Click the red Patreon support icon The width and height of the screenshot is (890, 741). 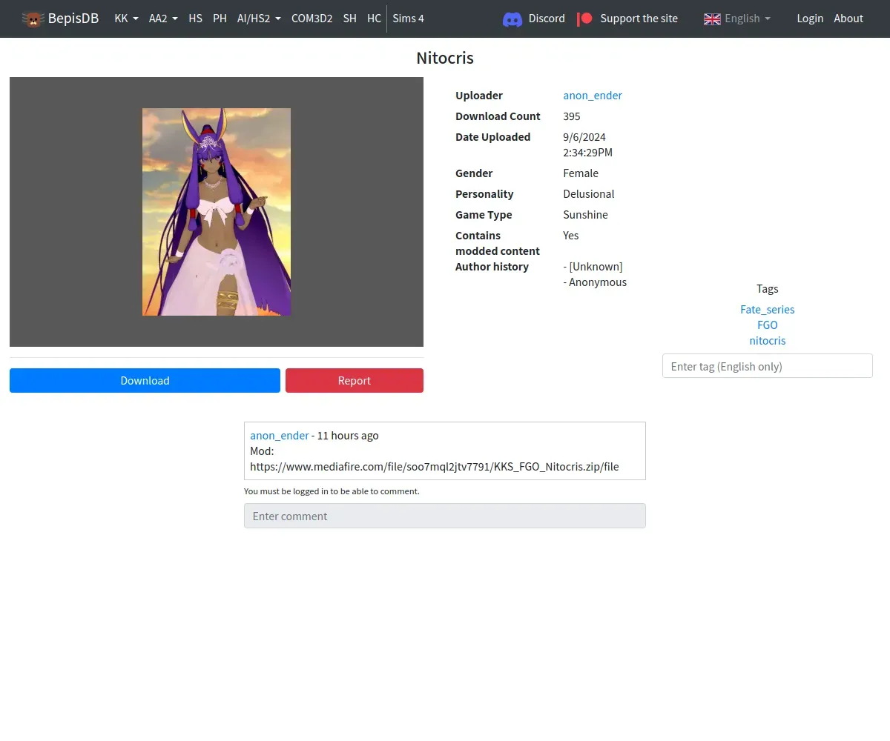click(585, 19)
